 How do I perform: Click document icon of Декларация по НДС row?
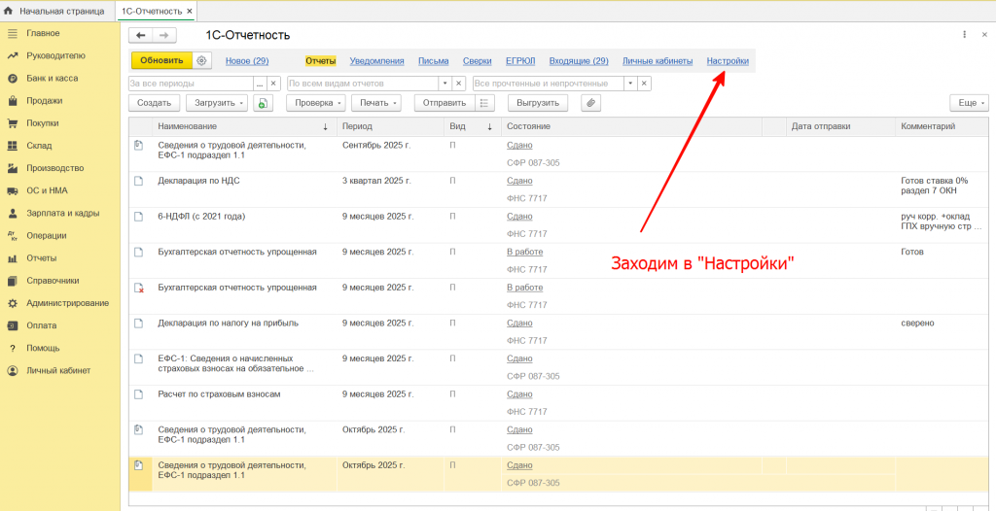point(139,181)
